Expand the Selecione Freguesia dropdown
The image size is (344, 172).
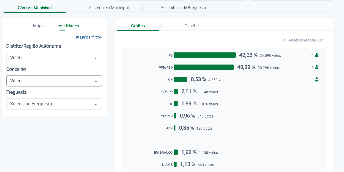pyautogui.click(x=54, y=104)
